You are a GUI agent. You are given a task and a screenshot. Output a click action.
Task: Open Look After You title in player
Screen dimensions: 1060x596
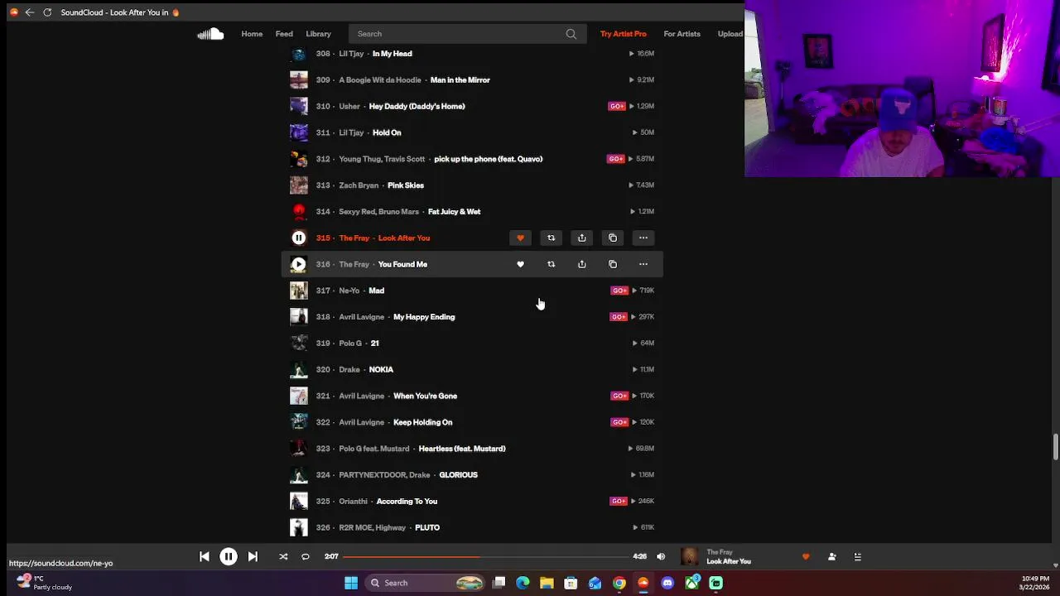[729, 562]
